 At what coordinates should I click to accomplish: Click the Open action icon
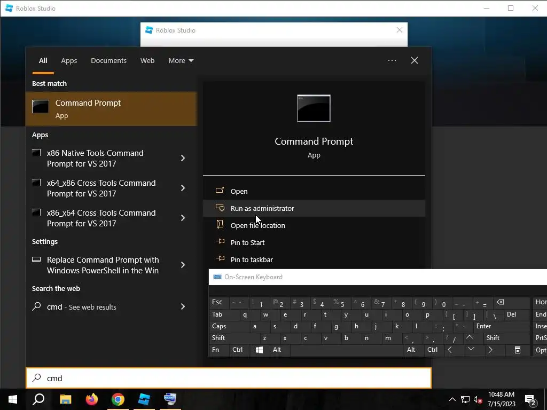[x=220, y=191]
